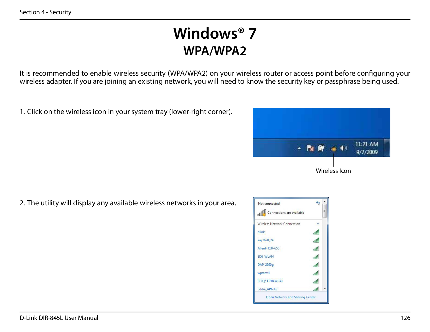The width and height of the screenshot is (430, 332).
Task: Click the volume speaker tray icon
Action: point(343,148)
